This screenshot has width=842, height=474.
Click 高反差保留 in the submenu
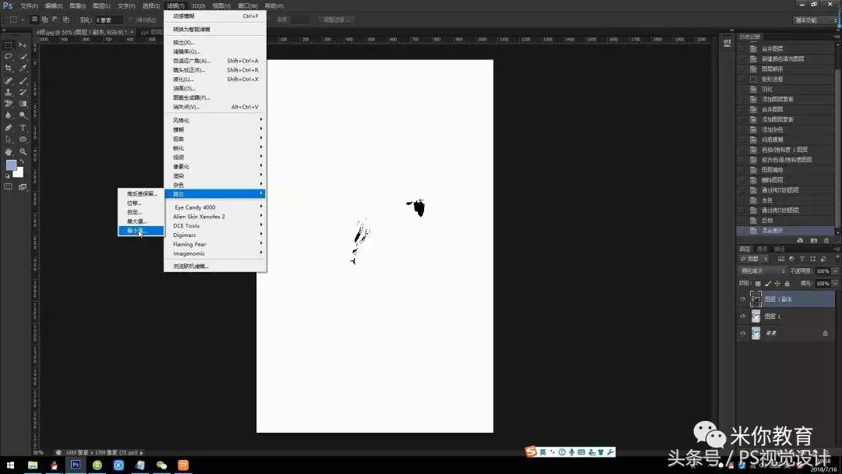(140, 193)
